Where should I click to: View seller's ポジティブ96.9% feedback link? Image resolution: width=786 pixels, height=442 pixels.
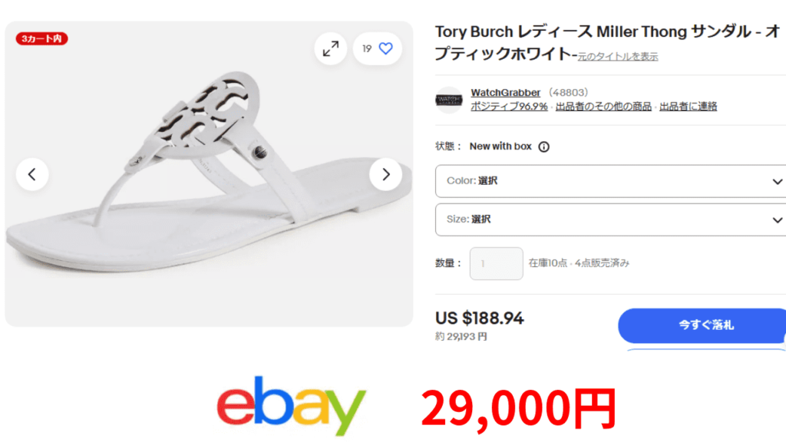[509, 106]
